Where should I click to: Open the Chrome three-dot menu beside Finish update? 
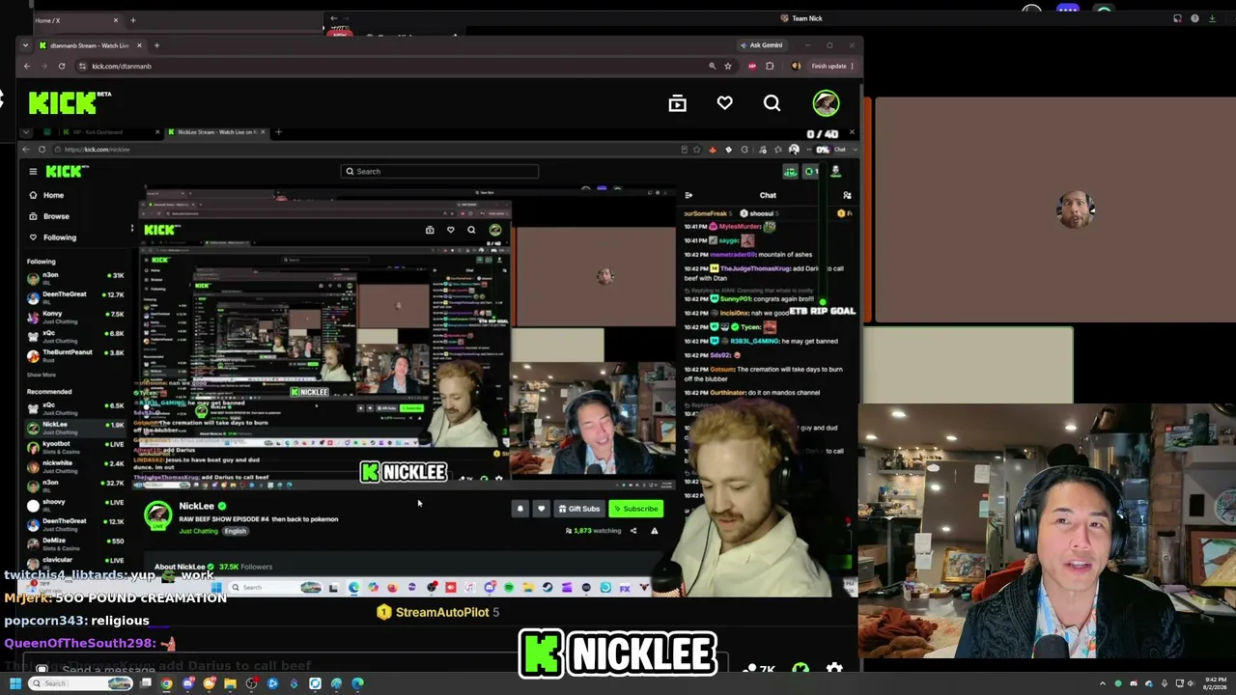(855, 66)
